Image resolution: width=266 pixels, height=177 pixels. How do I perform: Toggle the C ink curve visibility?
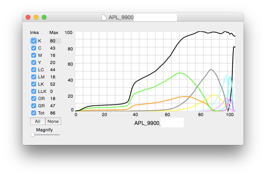click(34, 48)
